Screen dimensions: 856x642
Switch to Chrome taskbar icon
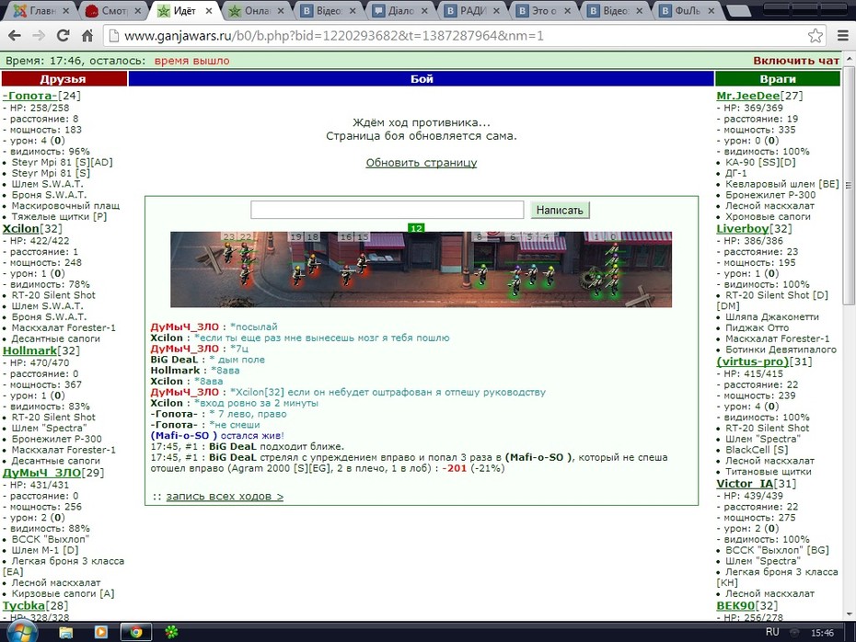(x=136, y=632)
